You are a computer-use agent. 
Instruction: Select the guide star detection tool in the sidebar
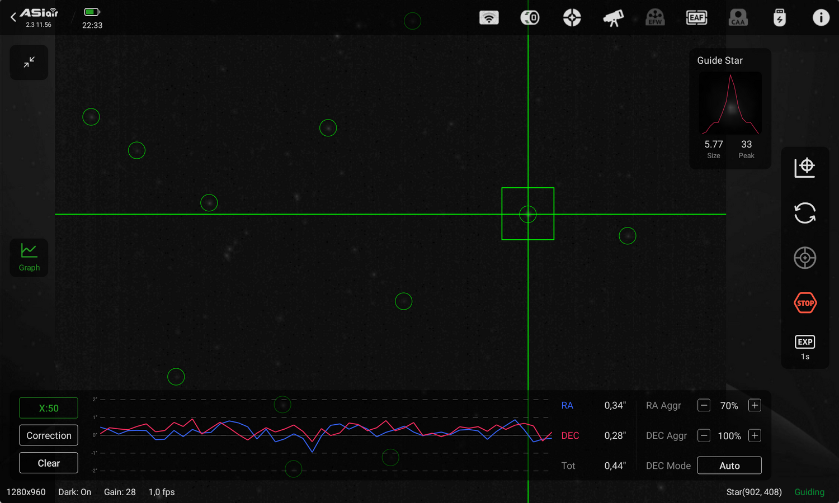tap(805, 167)
